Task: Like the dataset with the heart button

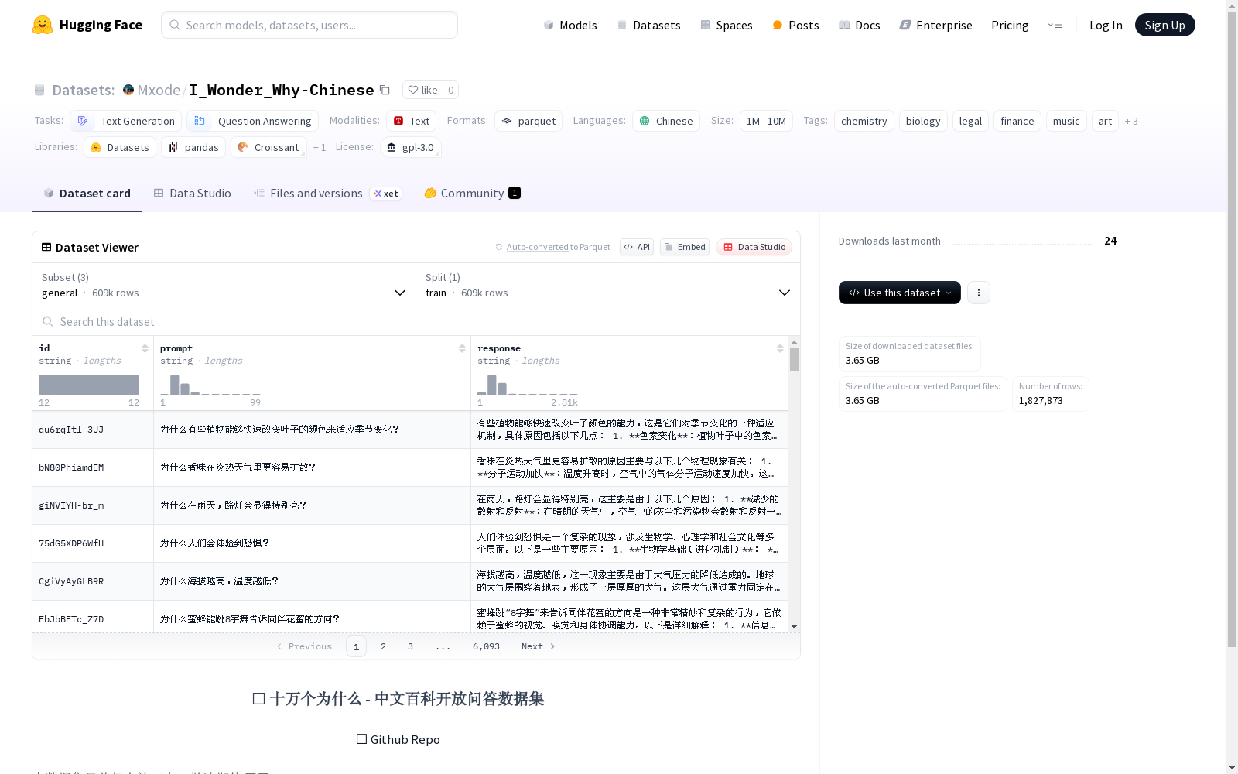Action: [x=422, y=90]
